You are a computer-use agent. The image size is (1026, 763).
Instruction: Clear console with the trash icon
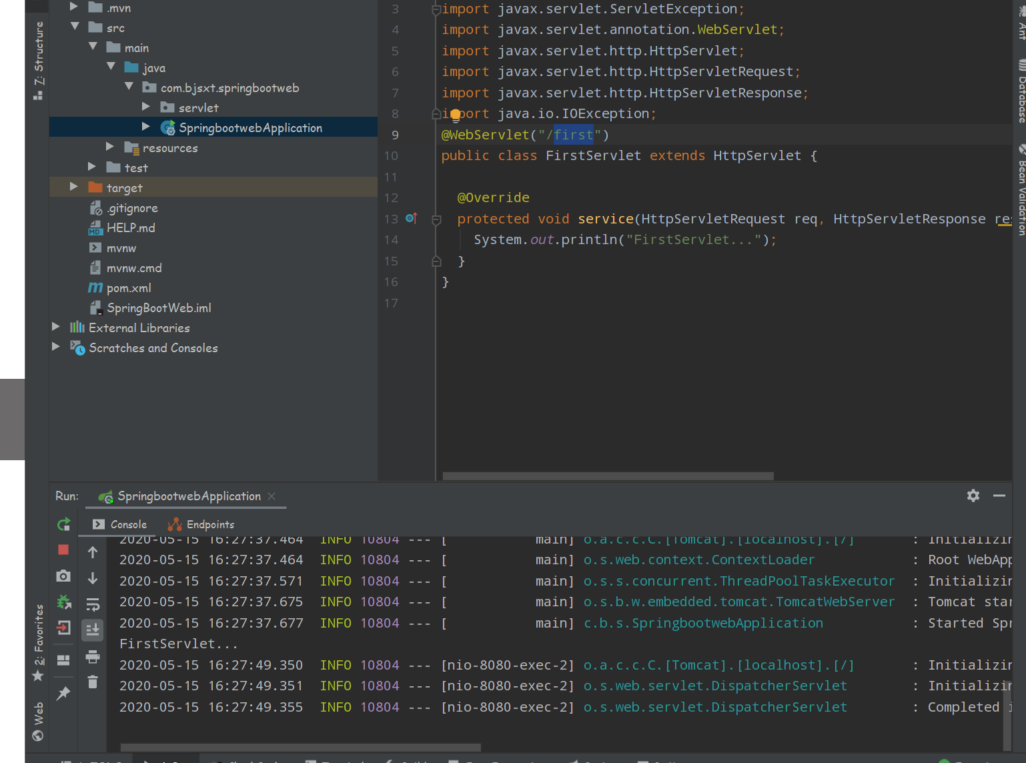point(93,682)
